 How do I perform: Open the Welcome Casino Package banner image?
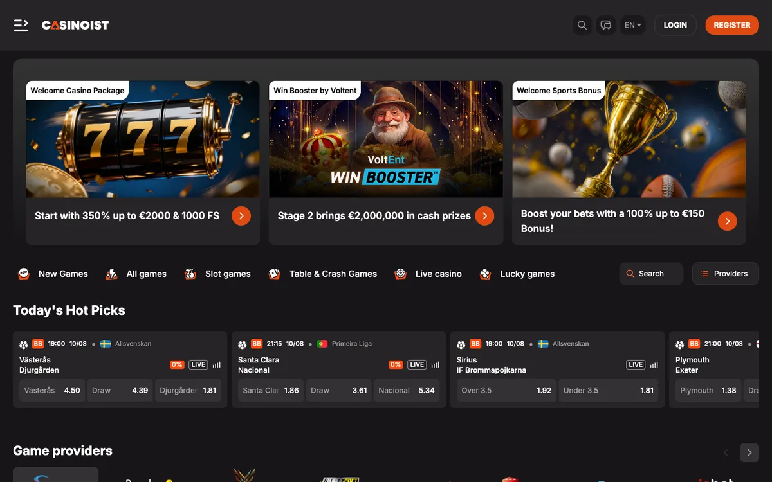click(x=143, y=139)
